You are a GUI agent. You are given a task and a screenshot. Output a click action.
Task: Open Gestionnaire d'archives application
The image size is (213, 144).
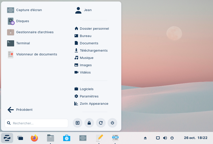(x=35, y=32)
